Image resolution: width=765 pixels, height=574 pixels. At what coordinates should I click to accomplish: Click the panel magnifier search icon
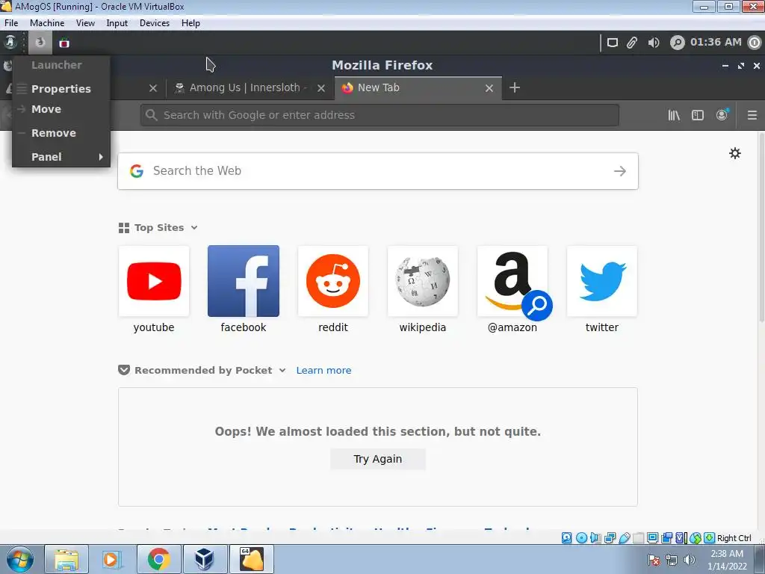click(x=677, y=43)
